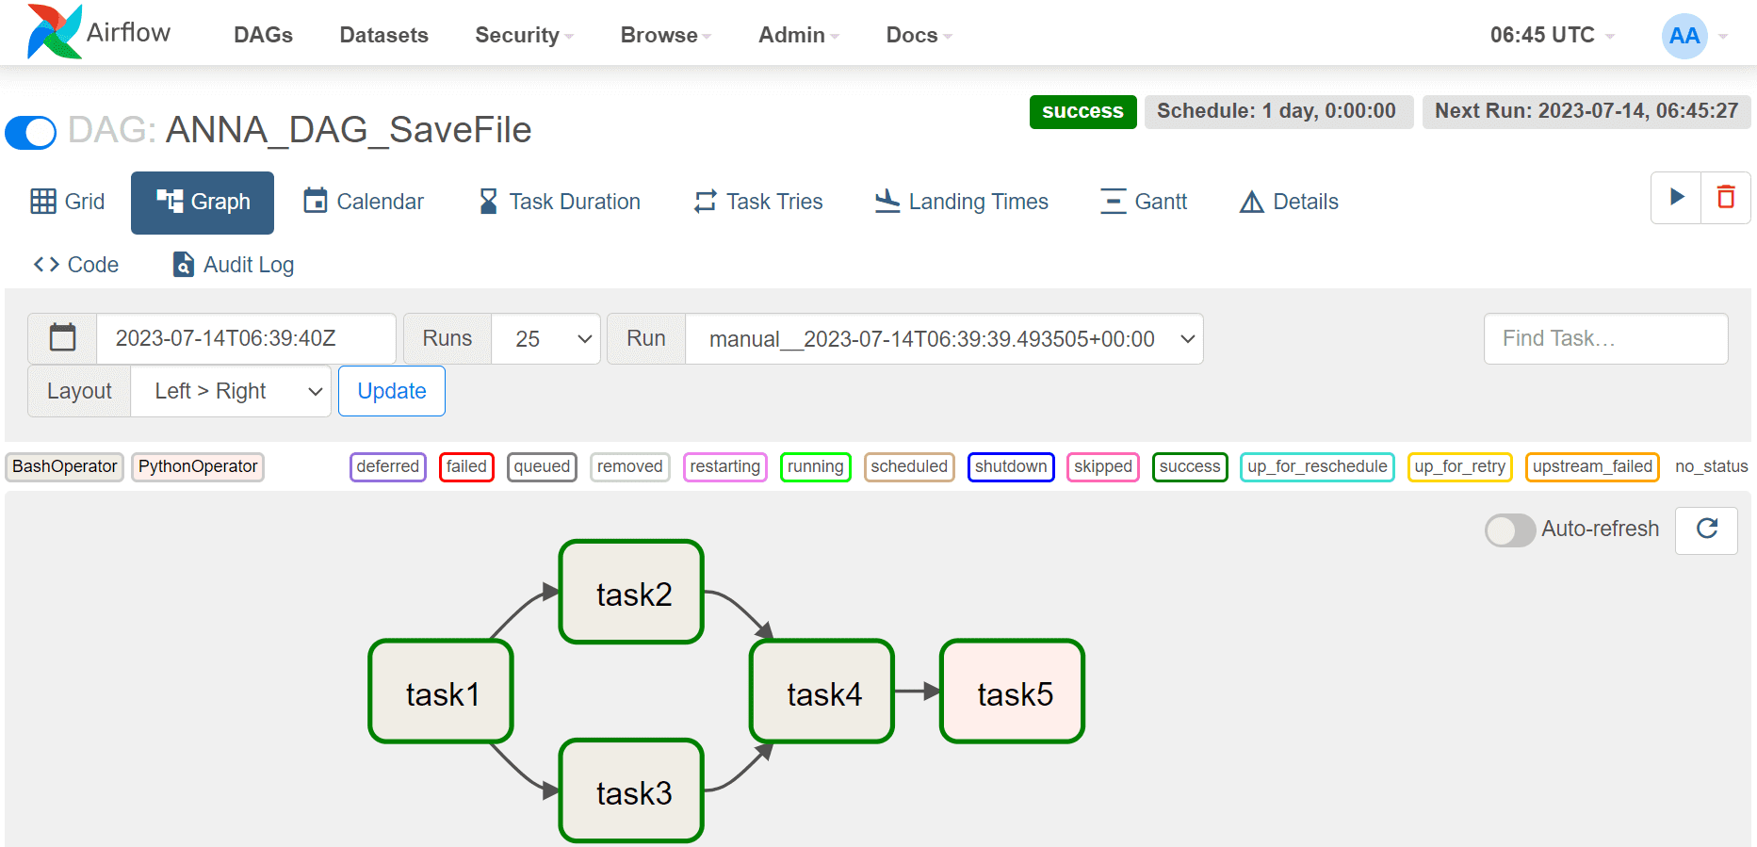Pause the DAG with the blue toggle
1757x847 pixels.
point(31,132)
